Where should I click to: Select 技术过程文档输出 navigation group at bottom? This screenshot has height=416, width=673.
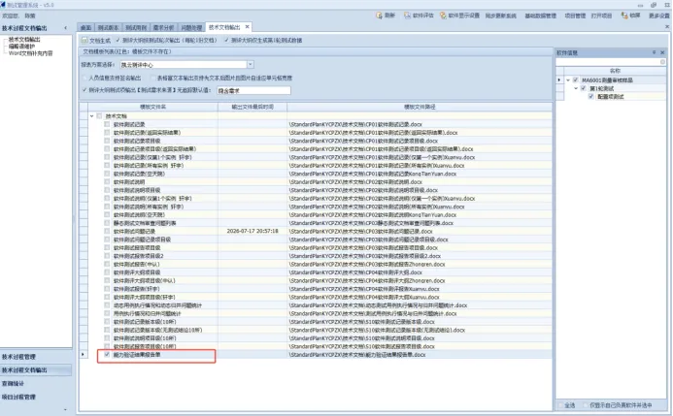36,369
